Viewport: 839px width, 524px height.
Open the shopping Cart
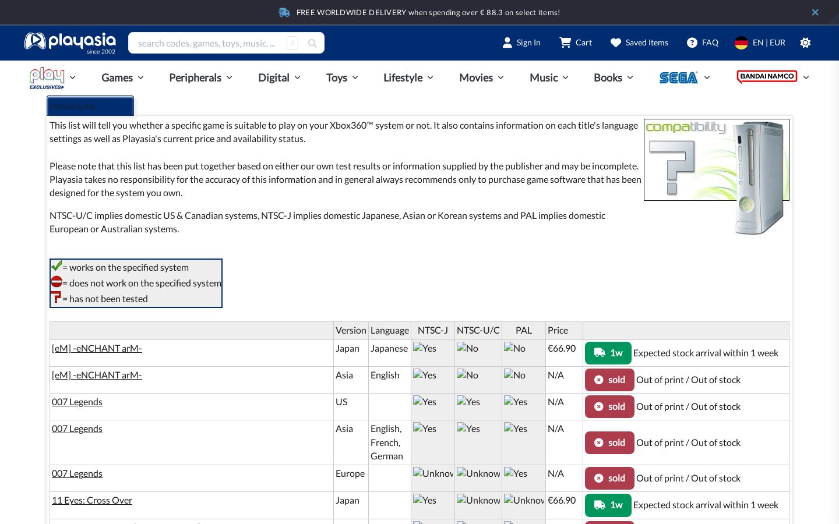pyautogui.click(x=576, y=43)
